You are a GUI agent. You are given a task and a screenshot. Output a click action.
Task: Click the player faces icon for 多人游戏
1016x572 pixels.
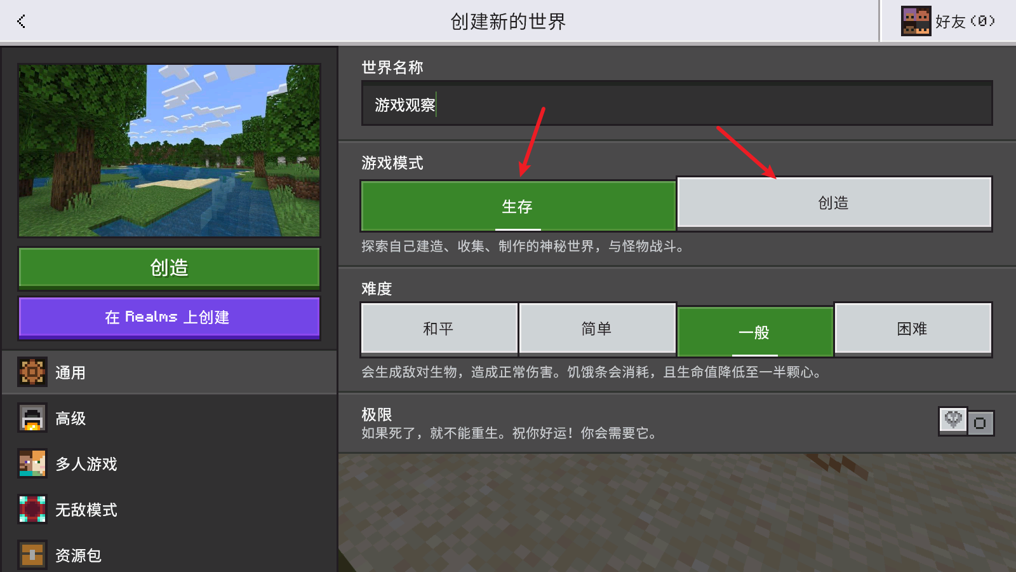32,464
